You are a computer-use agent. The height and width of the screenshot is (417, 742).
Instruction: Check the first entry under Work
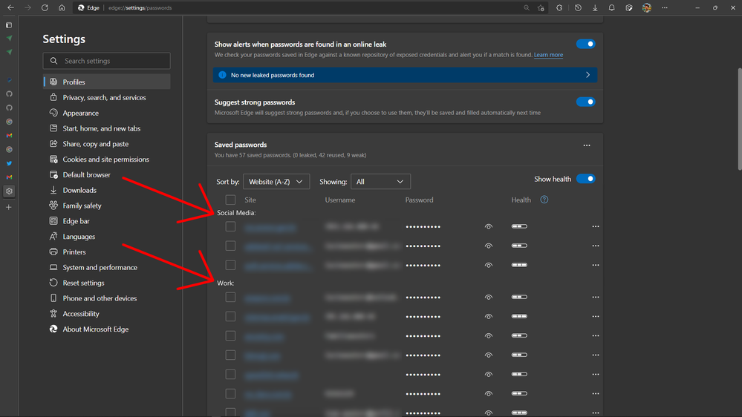tap(230, 297)
